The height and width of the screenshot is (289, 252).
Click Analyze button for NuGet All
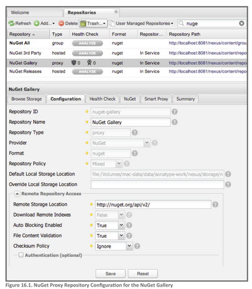pos(87,43)
